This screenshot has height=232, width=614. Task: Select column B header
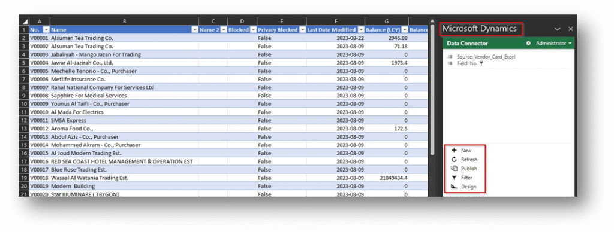click(124, 22)
